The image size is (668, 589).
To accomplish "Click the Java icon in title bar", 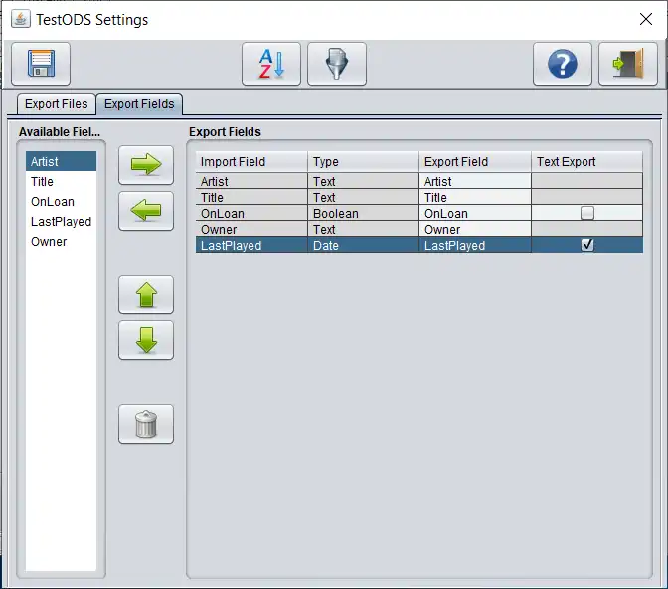I will click(x=21, y=19).
